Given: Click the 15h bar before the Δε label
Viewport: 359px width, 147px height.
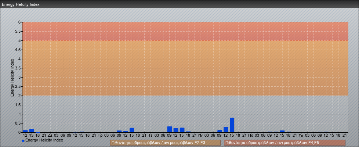Looking at the screenshot, I should pyautogui.click(x=31, y=131).
